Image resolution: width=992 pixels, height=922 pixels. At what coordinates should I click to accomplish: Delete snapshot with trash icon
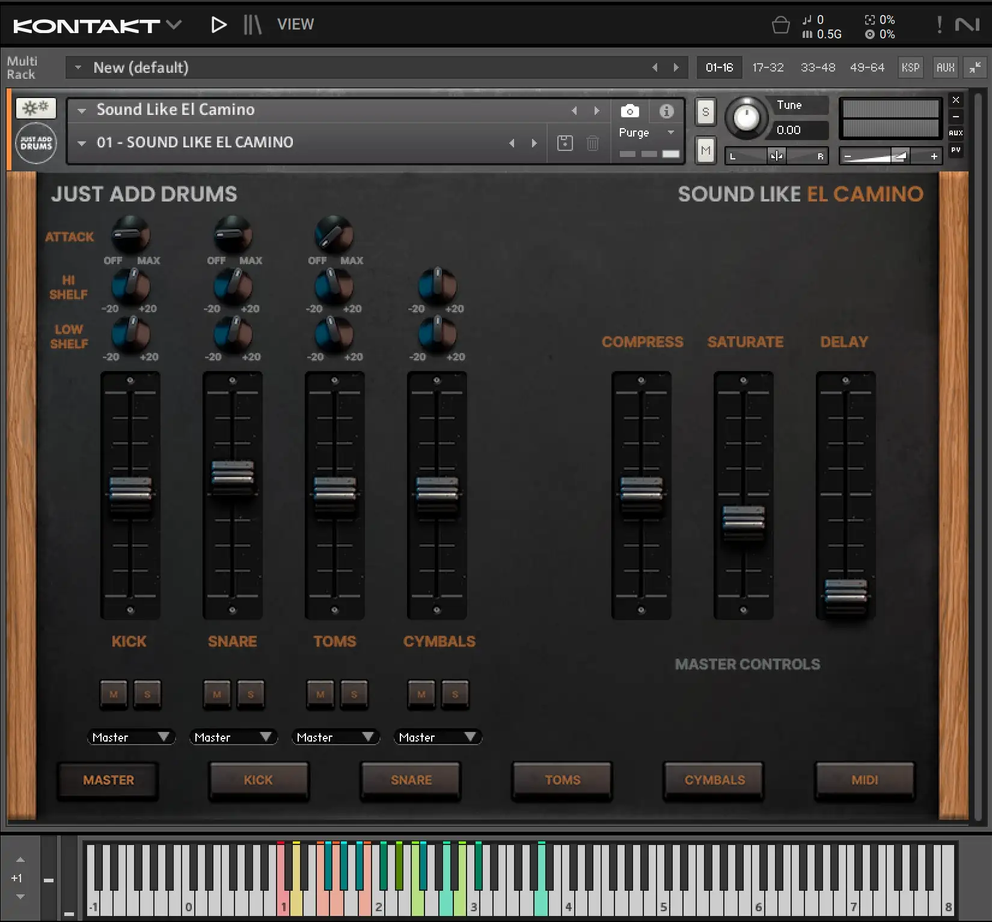tap(593, 143)
